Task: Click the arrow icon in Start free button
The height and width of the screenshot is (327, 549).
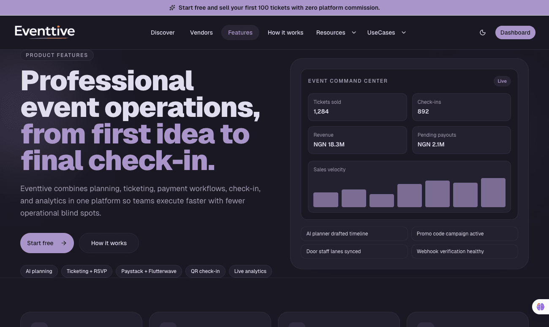Action: pyautogui.click(x=64, y=243)
